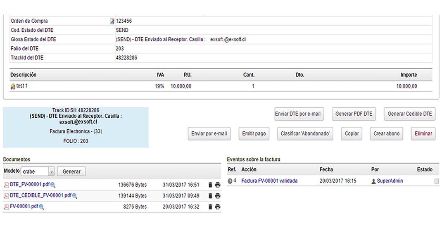Open the Modelo dropdown showing crabe
Screen dimensions: 442x233
coord(38,171)
